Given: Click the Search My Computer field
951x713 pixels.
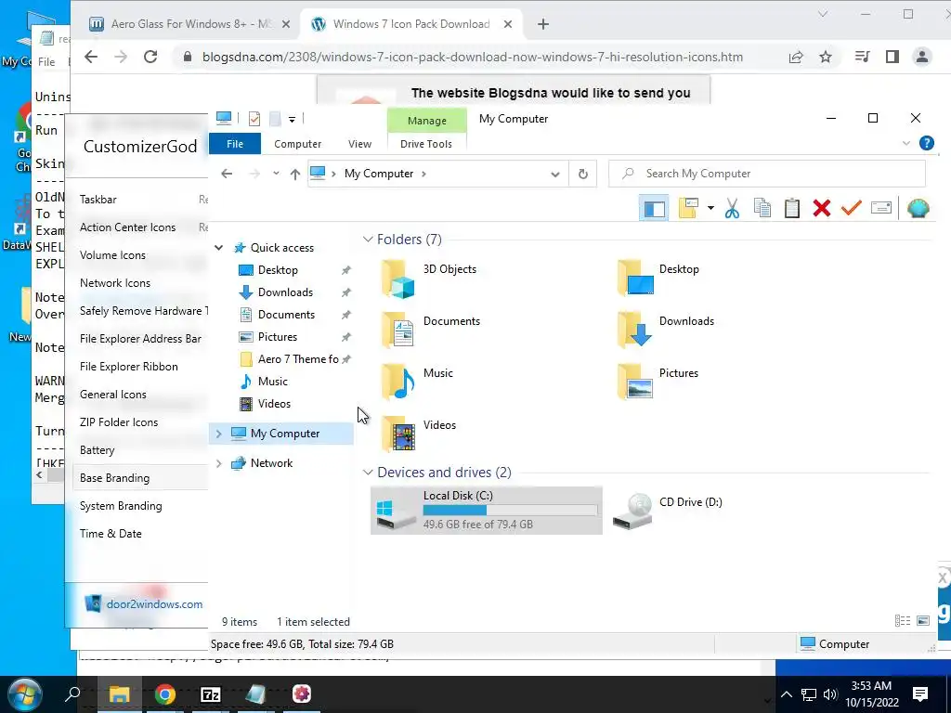Looking at the screenshot, I should (767, 174).
